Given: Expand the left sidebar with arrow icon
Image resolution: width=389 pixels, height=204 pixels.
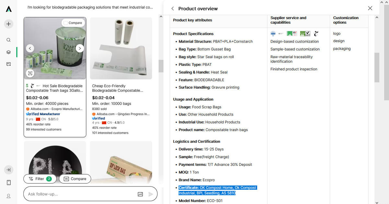Looking at the screenshot, I should pyautogui.click(x=9, y=170).
